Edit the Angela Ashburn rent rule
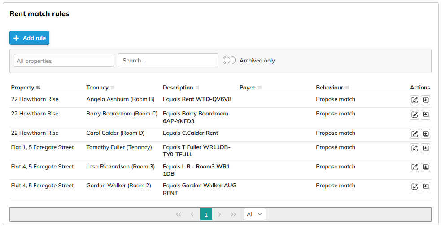Image resolution: width=441 pixels, height=226 pixels. [x=415, y=100]
